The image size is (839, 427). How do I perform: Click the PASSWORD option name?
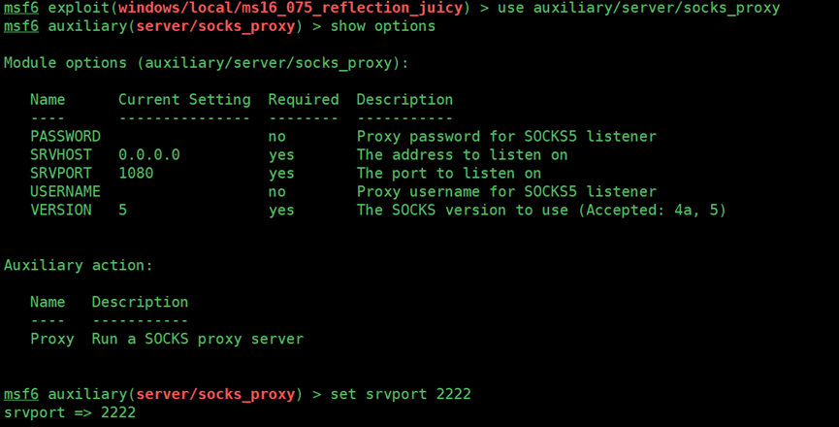65,137
